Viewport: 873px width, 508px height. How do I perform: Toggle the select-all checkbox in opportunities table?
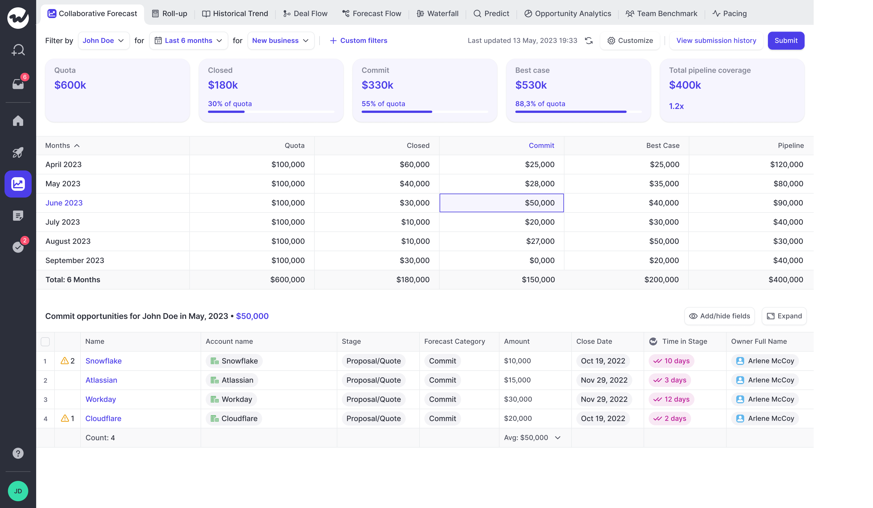45,341
